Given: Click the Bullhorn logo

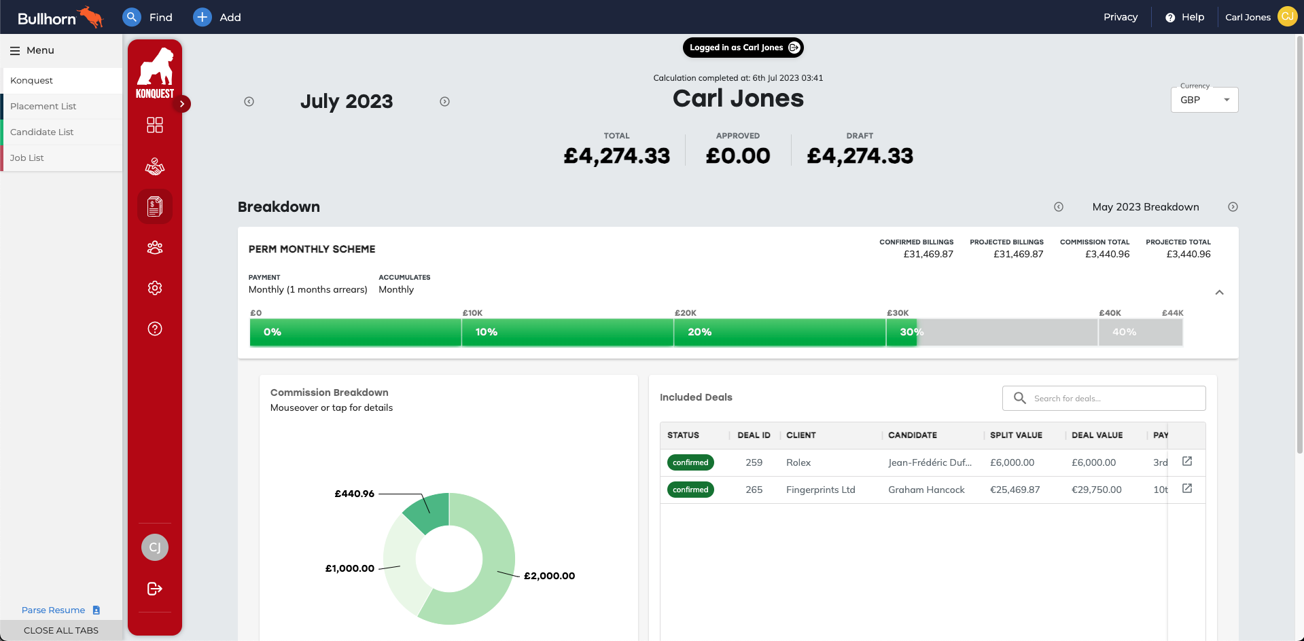Looking at the screenshot, I should [60, 17].
